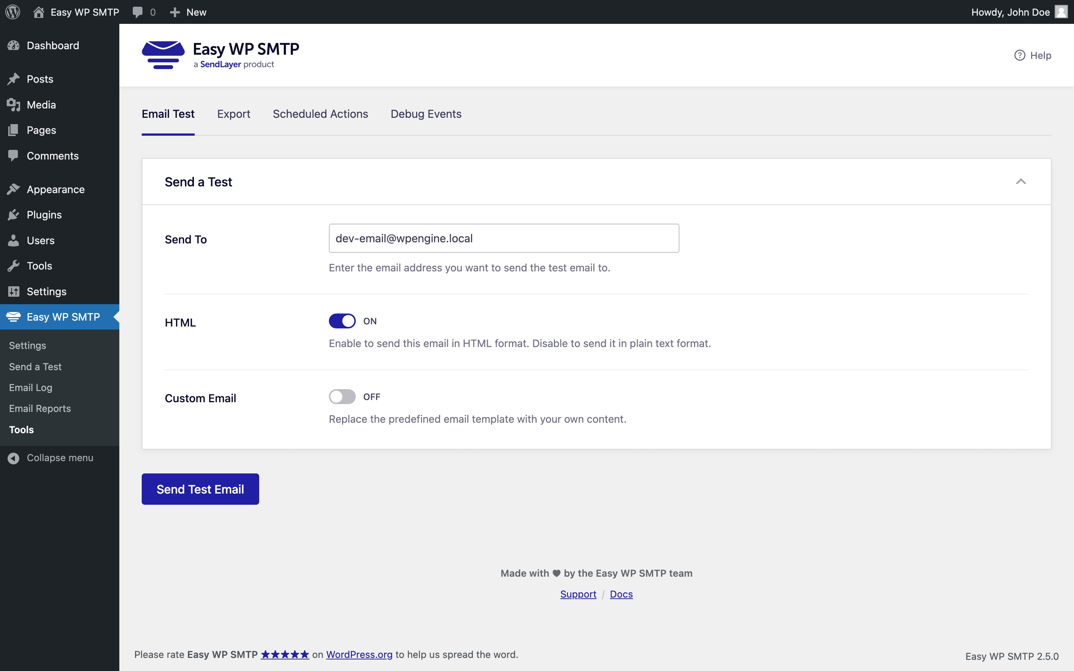Click the Users person icon
Viewport: 1074px width, 671px height.
(14, 240)
